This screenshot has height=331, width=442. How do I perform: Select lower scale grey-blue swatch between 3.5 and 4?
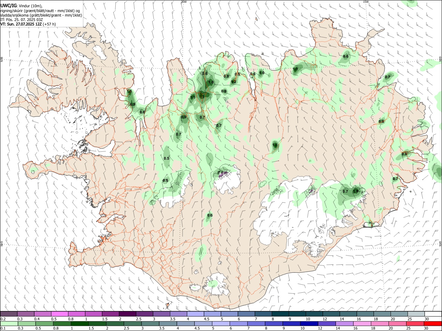tap(168, 323)
